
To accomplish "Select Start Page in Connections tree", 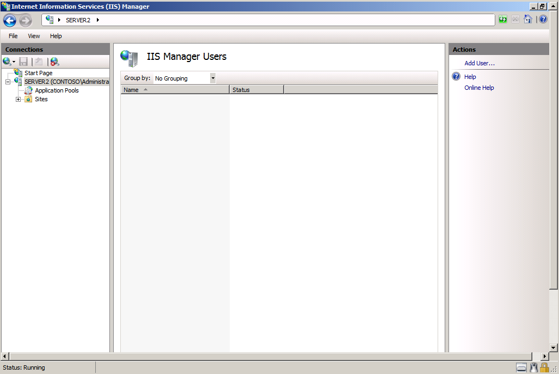I will (x=39, y=73).
